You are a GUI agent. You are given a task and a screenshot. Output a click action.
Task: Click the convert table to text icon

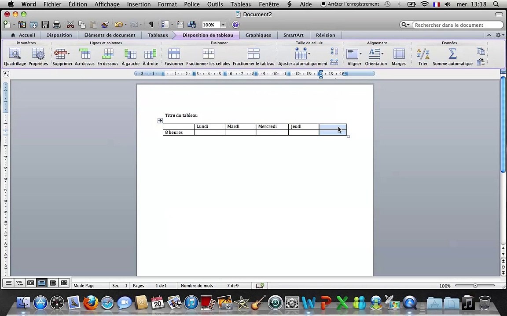(x=481, y=62)
